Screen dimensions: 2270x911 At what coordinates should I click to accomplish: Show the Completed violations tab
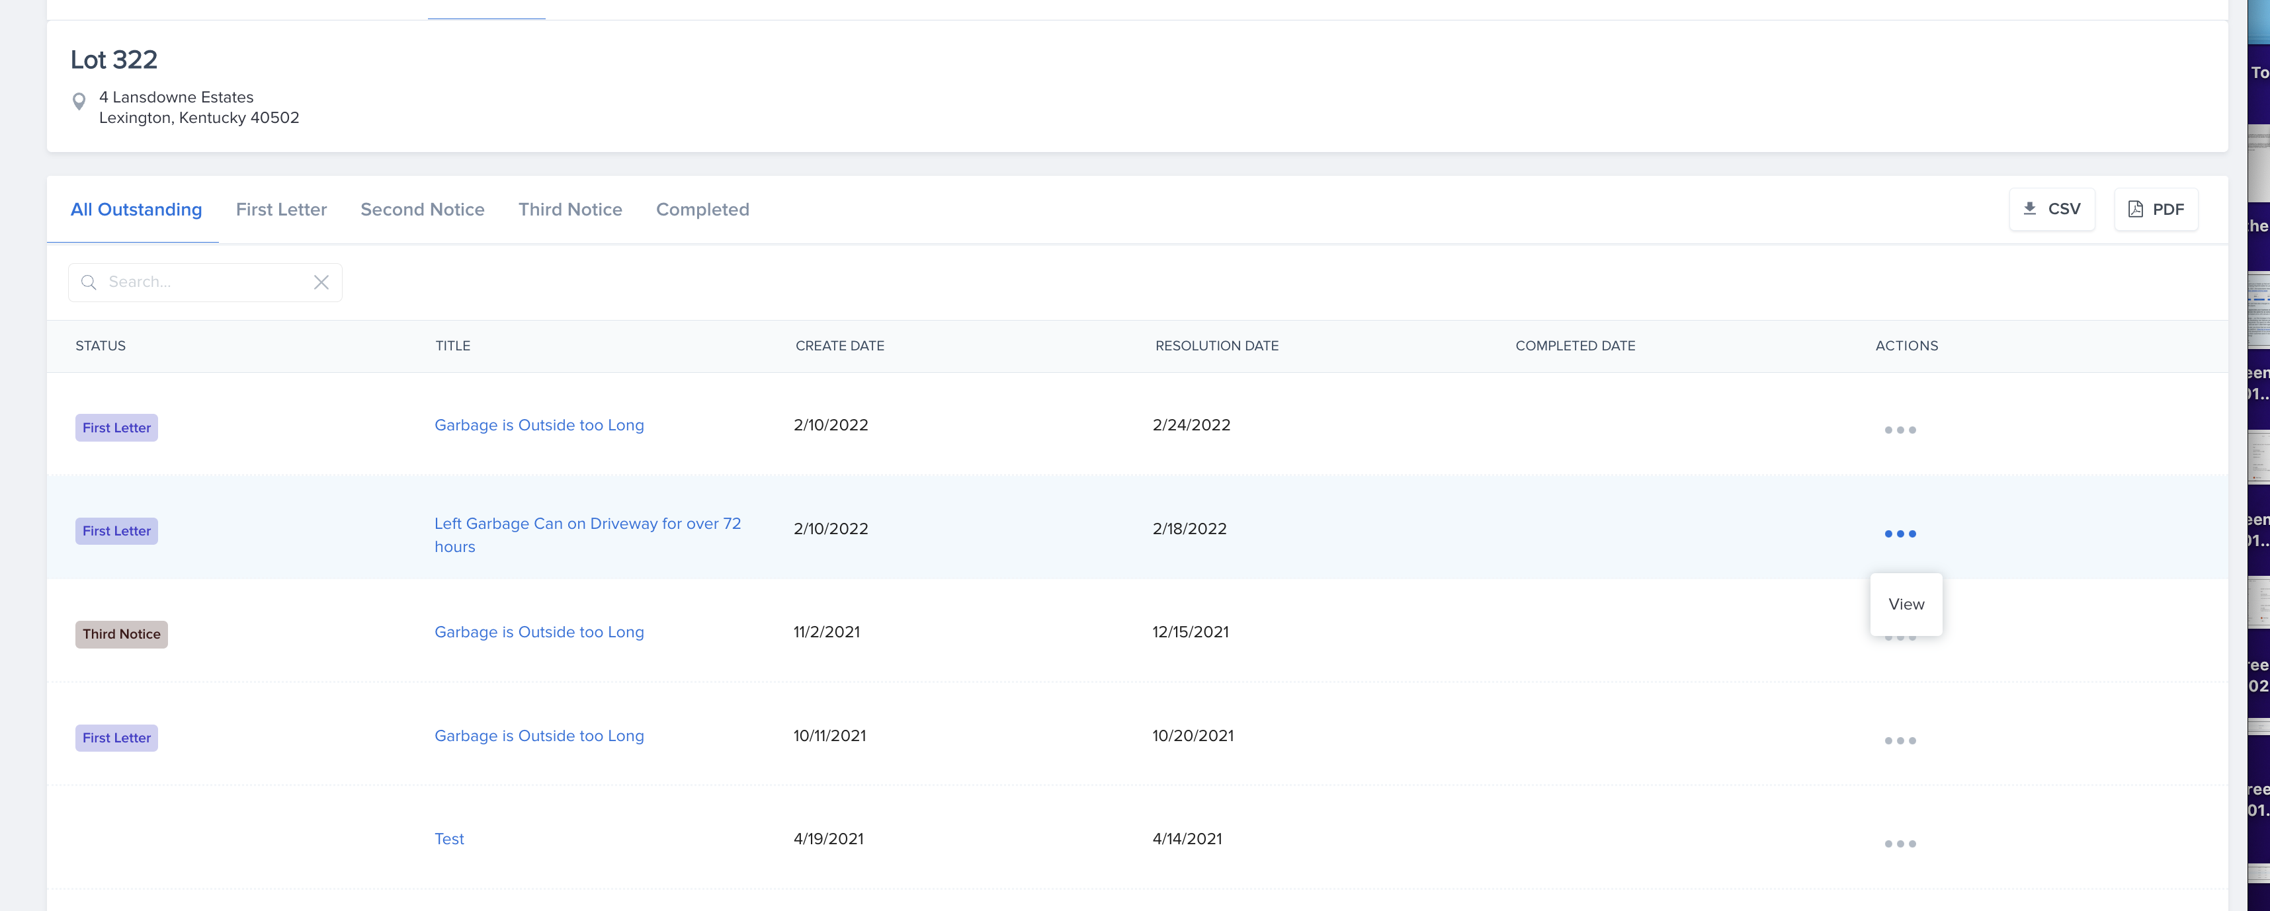(702, 210)
